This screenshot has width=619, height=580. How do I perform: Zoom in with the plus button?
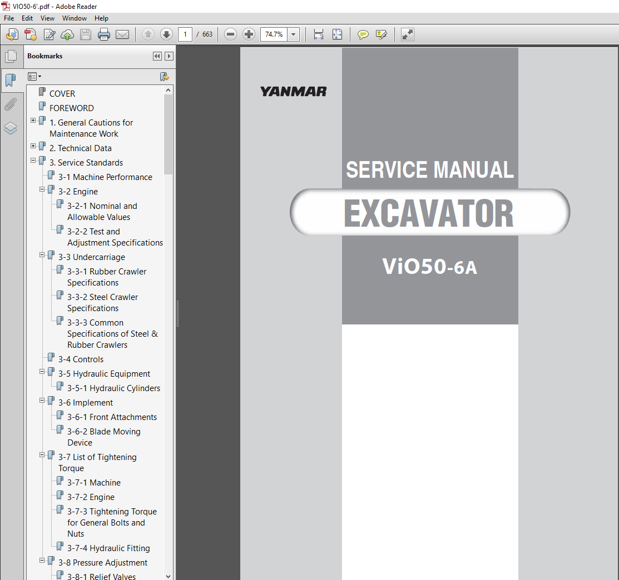(249, 34)
